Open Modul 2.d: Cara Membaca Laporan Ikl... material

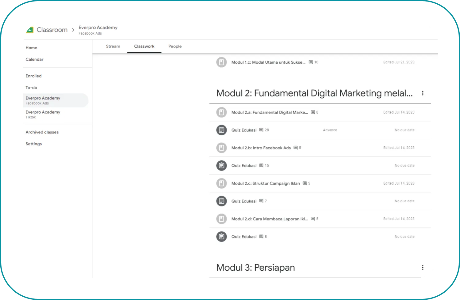[x=270, y=219]
